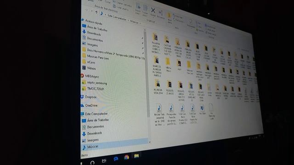Viewport: 294px width, 165px height.
Task: Click the Renomear icon in the ribbon
Action: click(x=160, y=13)
